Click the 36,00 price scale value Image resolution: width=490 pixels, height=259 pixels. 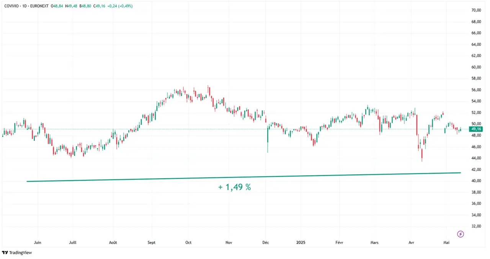(476, 204)
